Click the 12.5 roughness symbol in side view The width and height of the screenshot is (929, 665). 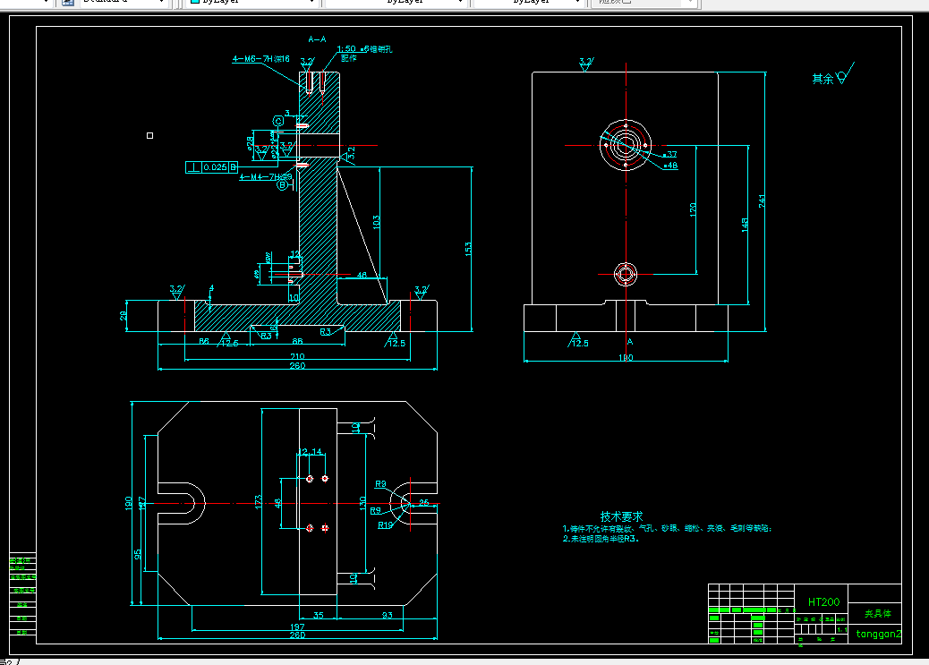pos(578,341)
